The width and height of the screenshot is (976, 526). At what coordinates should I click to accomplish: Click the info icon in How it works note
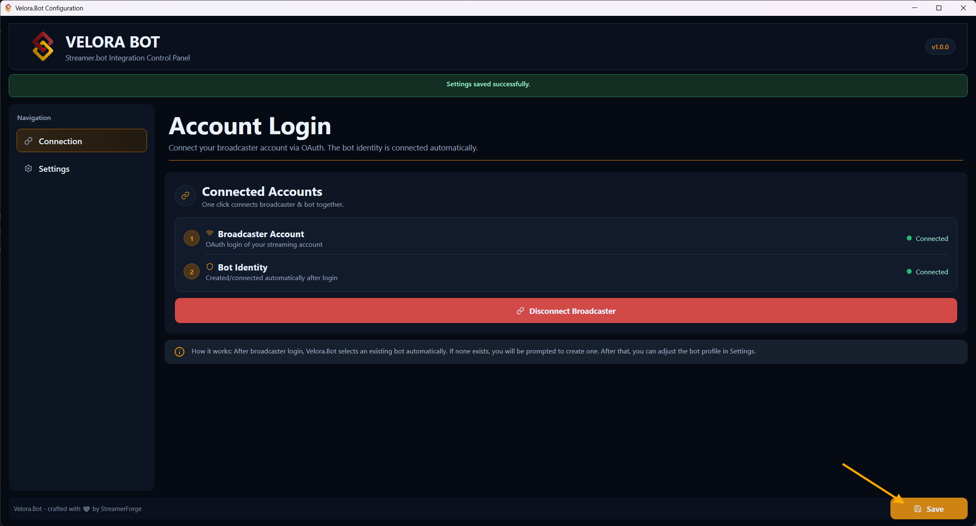pyautogui.click(x=180, y=352)
